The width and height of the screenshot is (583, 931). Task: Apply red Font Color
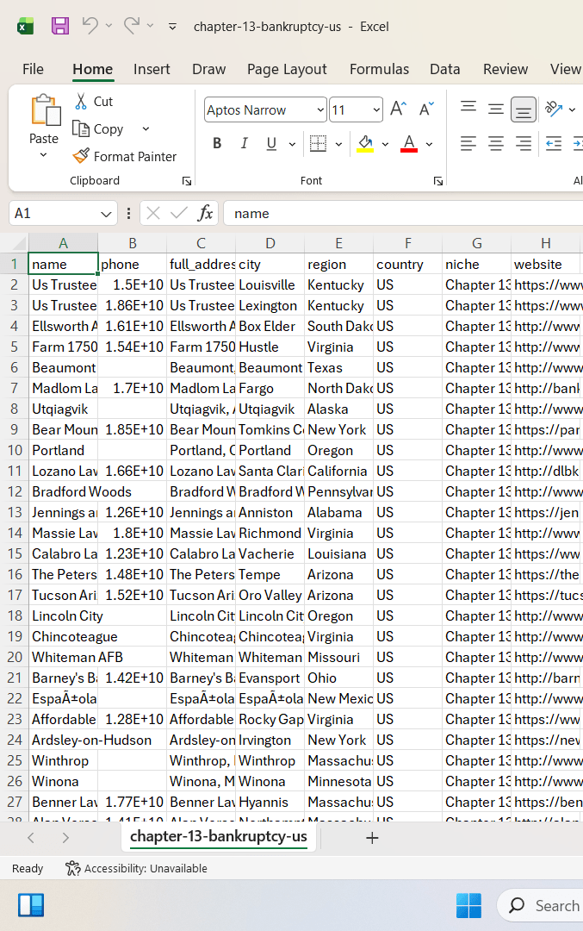[x=409, y=143]
